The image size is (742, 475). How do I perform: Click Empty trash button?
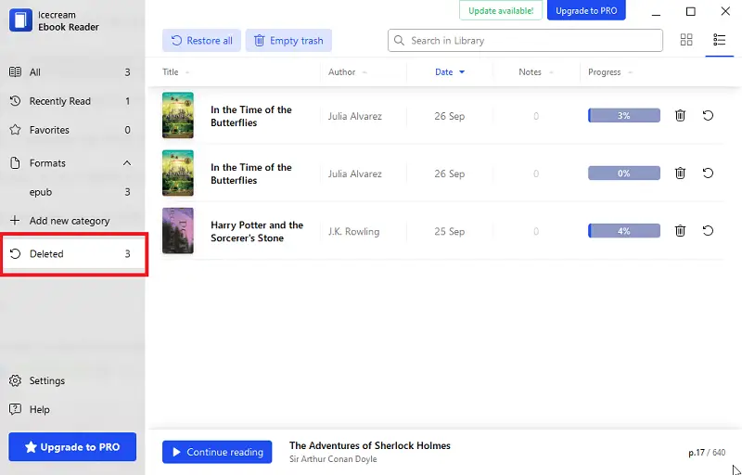click(288, 41)
